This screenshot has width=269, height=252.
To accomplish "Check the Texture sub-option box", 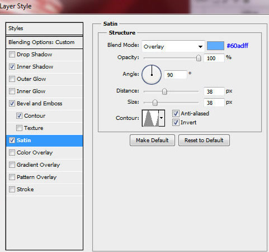I will (x=19, y=128).
